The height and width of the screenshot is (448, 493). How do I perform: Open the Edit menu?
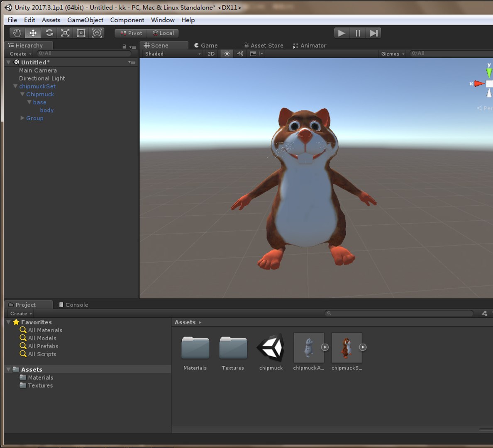click(29, 20)
